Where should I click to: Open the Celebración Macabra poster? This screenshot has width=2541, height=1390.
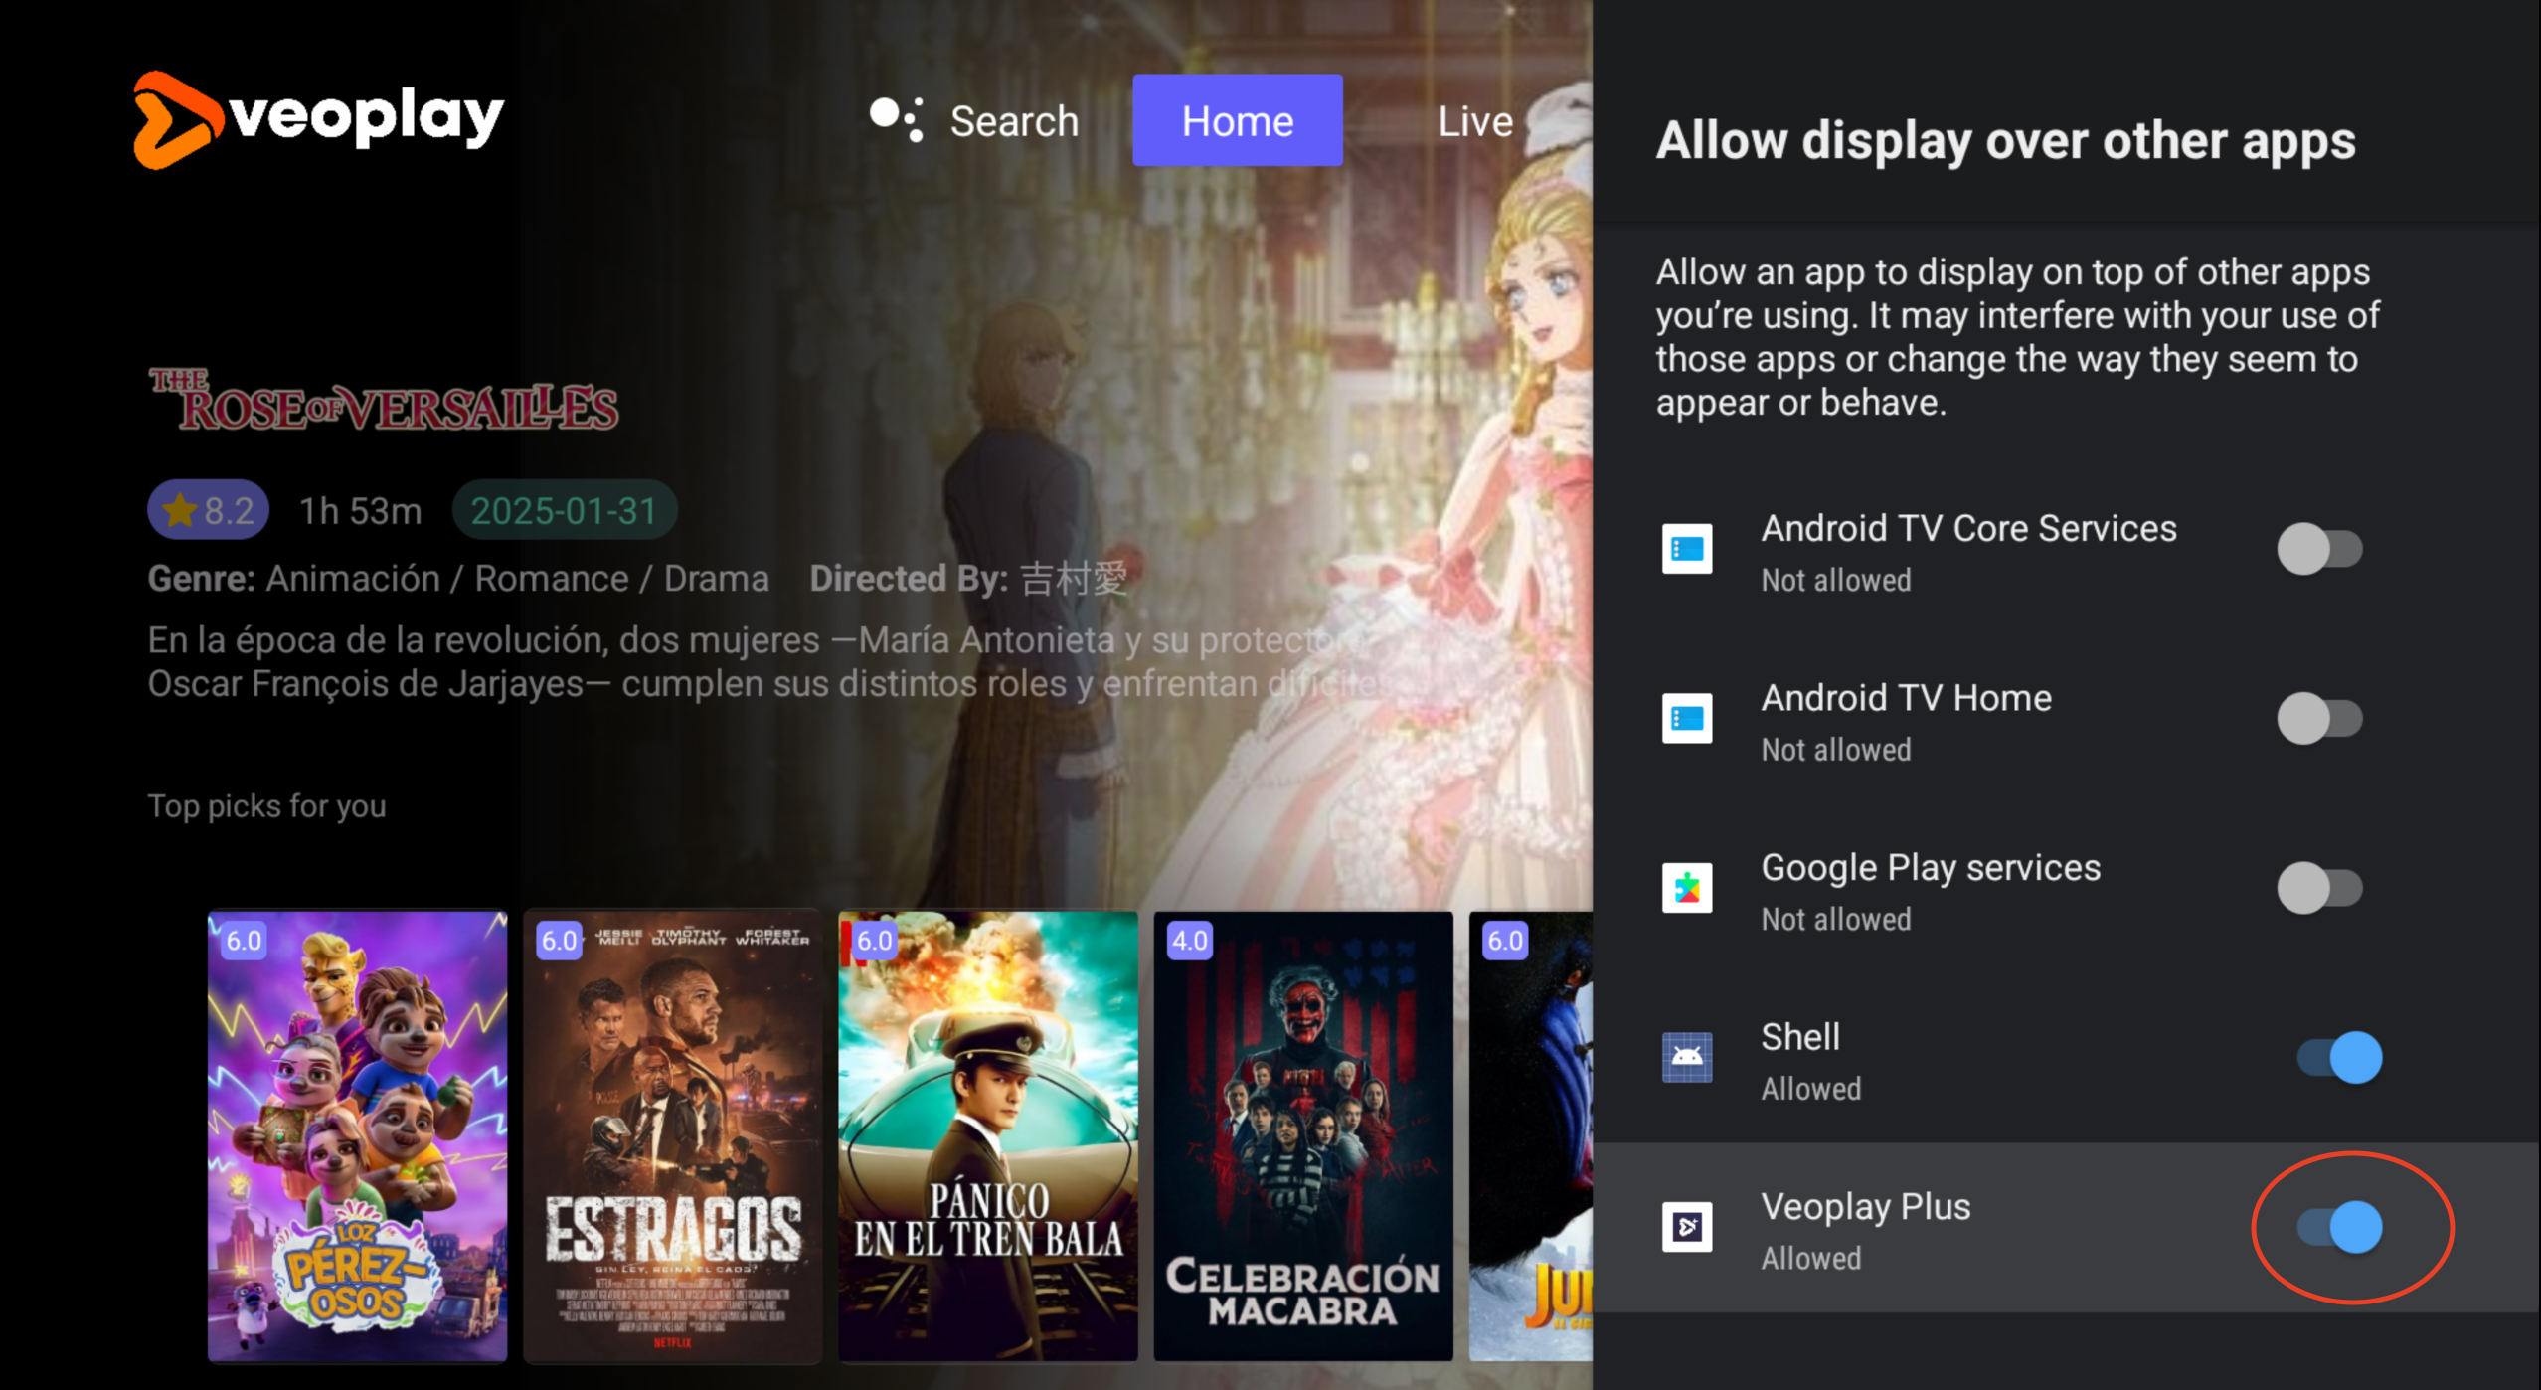[x=1303, y=1135]
